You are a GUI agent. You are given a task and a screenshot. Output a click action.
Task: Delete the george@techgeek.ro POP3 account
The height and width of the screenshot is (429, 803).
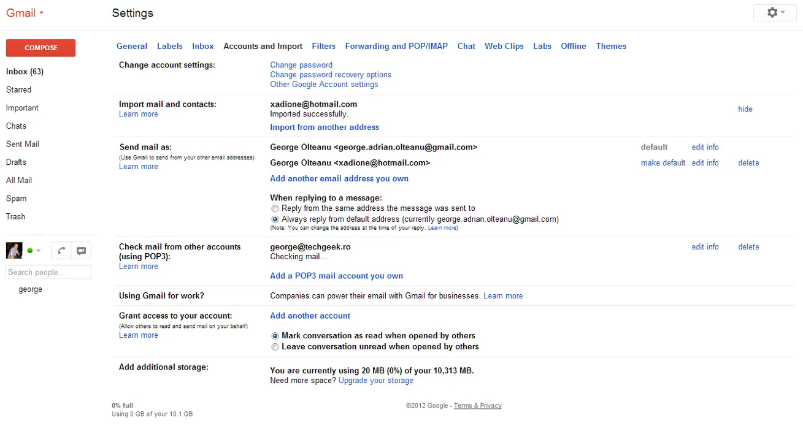(748, 247)
